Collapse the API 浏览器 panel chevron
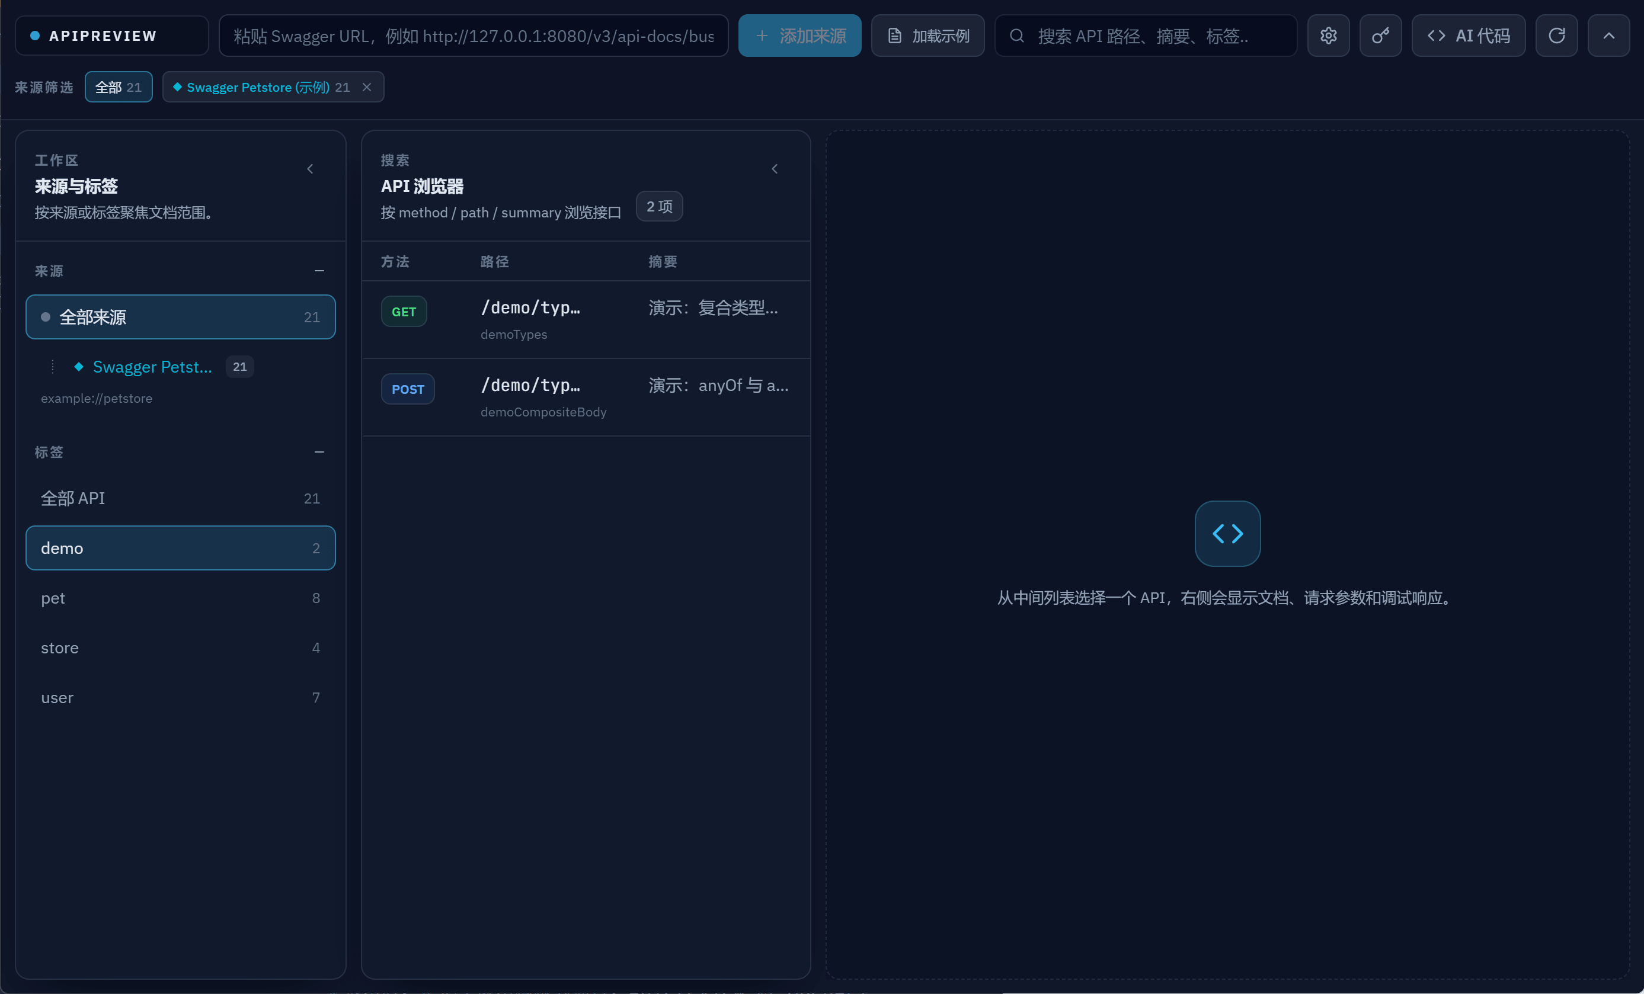Image resolution: width=1644 pixels, height=994 pixels. tap(775, 169)
